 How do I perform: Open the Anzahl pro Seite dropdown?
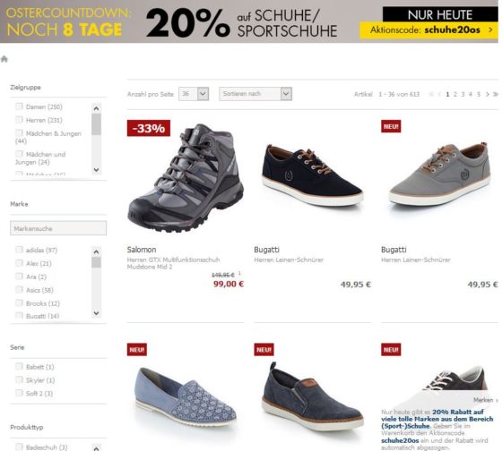pos(194,94)
